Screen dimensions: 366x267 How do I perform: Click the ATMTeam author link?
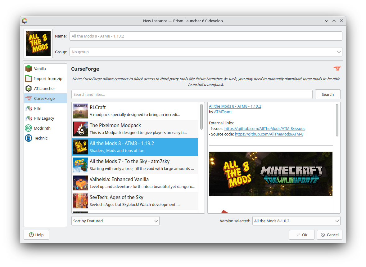222,112
